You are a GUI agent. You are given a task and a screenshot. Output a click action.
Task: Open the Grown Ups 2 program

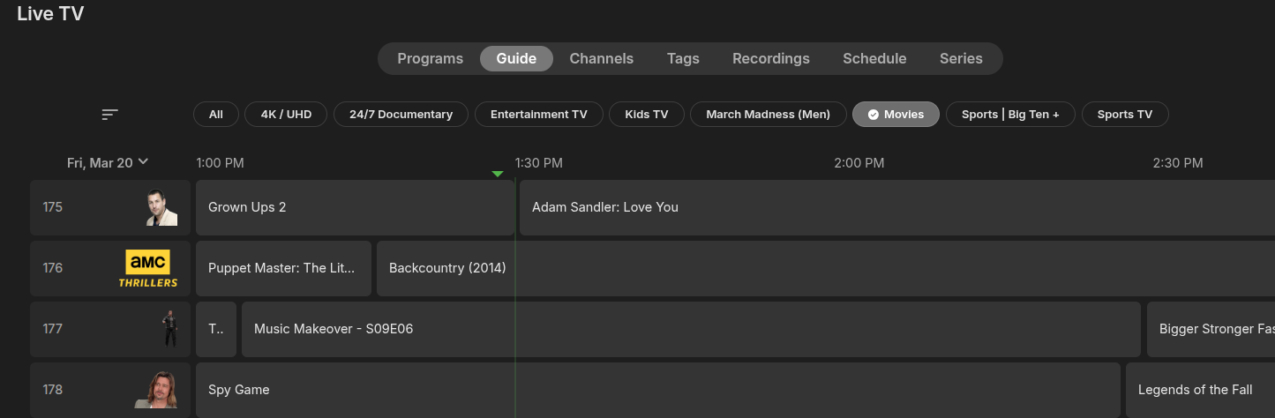click(x=353, y=208)
